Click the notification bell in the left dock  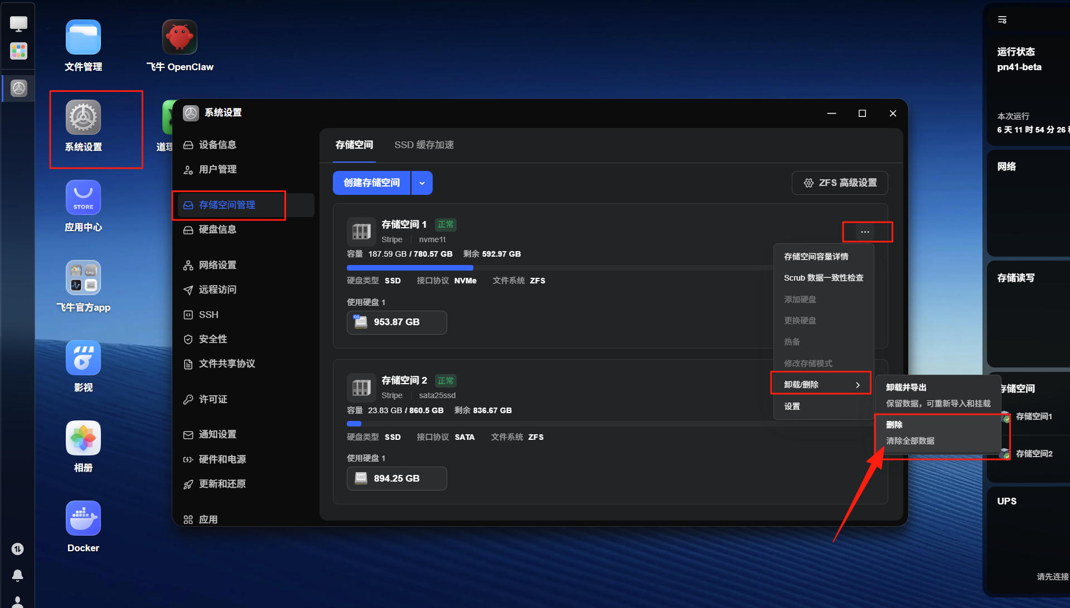[x=18, y=575]
